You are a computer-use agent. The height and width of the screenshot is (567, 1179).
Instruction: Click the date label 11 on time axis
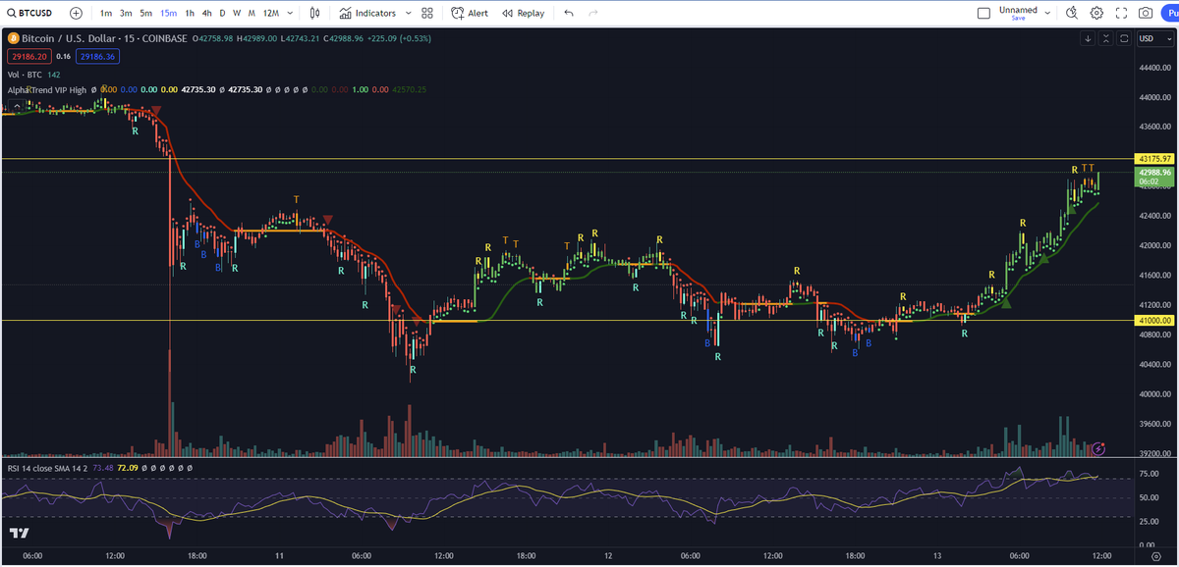pos(281,556)
